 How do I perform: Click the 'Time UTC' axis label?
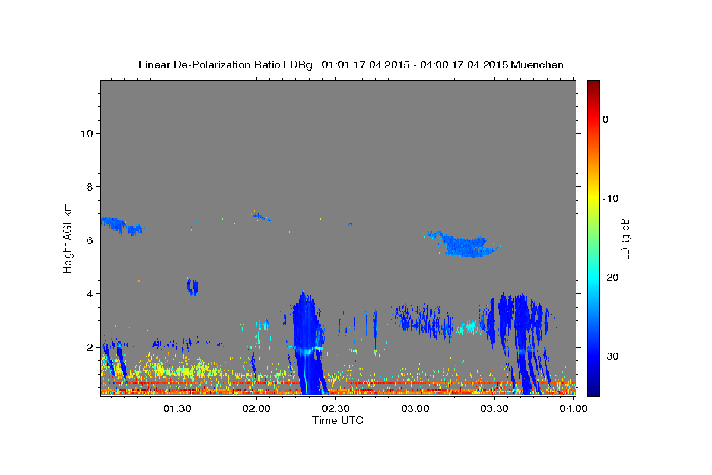pos(338,420)
